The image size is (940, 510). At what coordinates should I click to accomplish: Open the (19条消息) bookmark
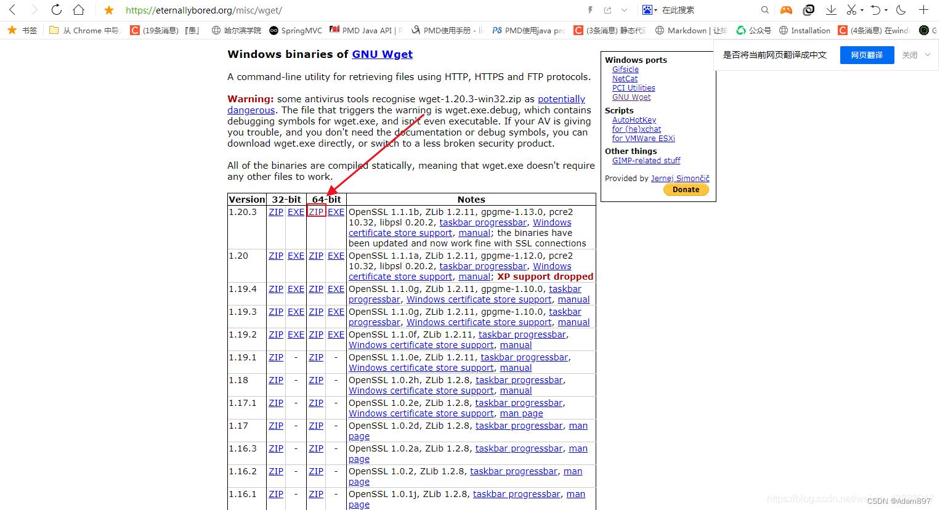tap(166, 30)
